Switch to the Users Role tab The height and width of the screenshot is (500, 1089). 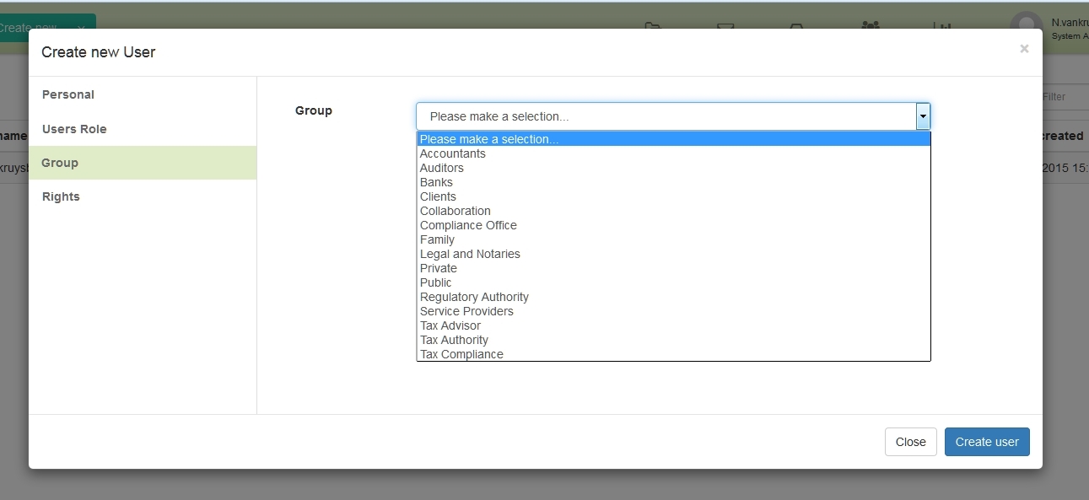point(74,129)
